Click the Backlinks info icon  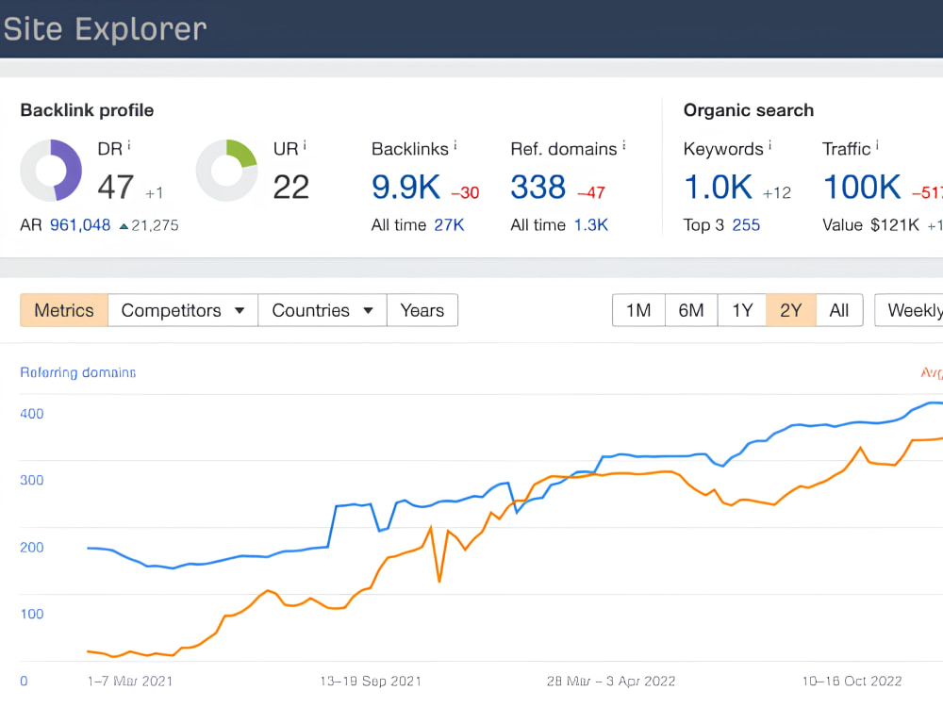point(455,145)
